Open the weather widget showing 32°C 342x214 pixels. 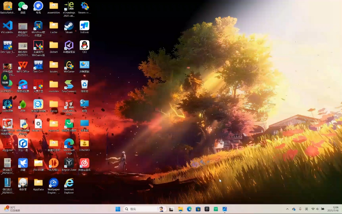pyautogui.click(x=12, y=209)
